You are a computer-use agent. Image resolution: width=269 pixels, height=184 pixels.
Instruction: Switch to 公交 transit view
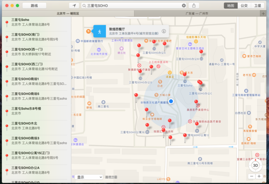(243, 6)
